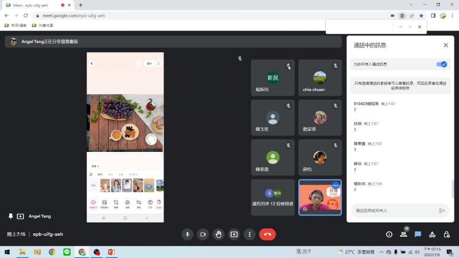Show the participants list
The height and width of the screenshot is (258, 459).
pyautogui.click(x=403, y=234)
